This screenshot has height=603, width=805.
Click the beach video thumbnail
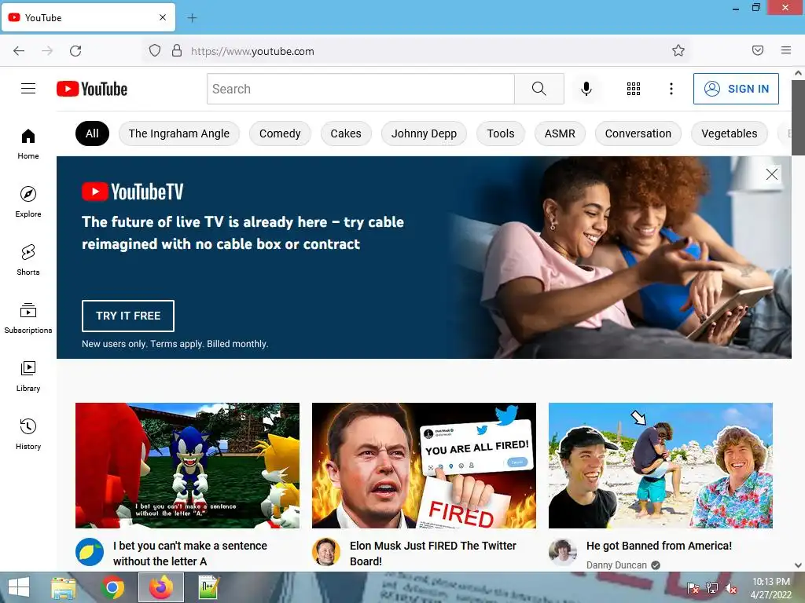[x=660, y=466]
